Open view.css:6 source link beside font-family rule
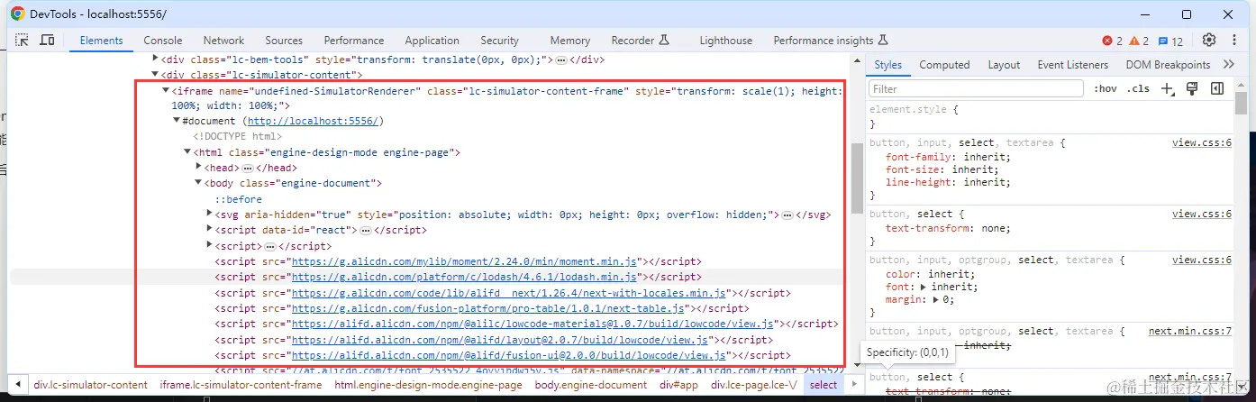The width and height of the screenshot is (1256, 402). pos(1202,142)
